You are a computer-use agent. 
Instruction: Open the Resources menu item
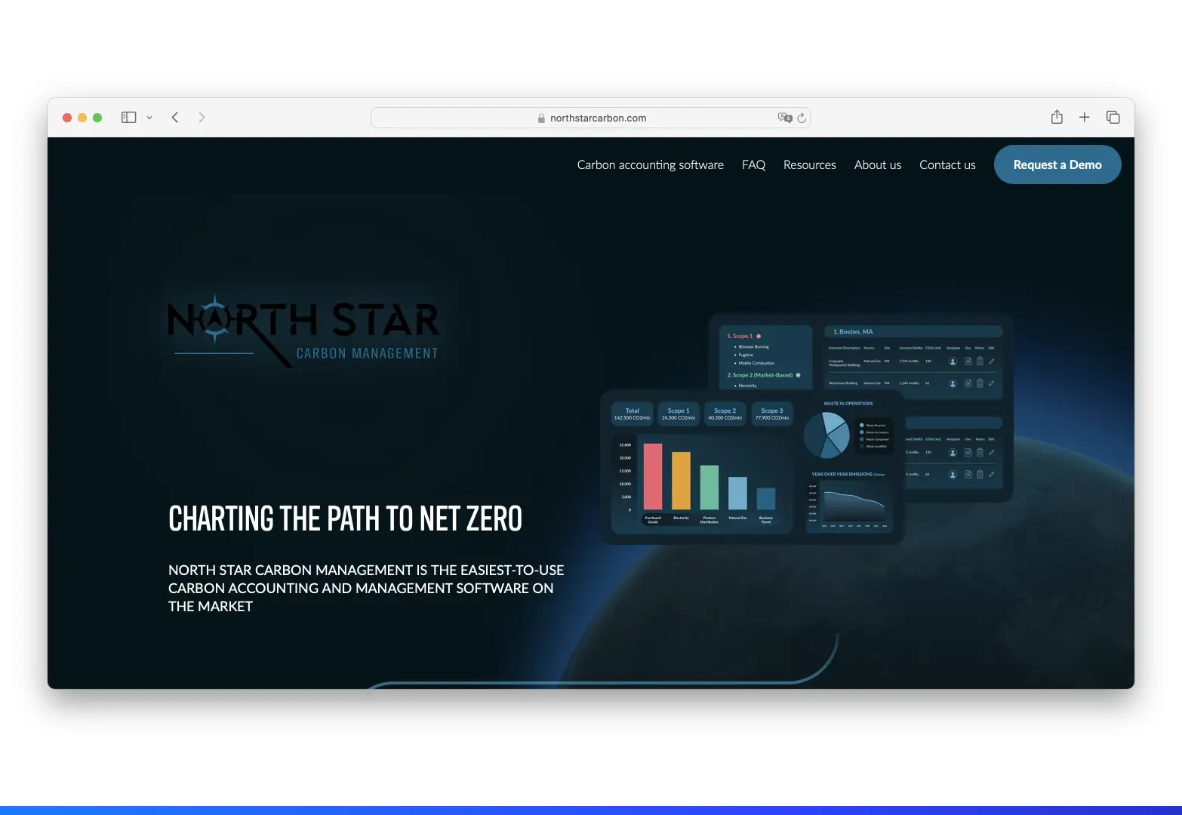pos(810,165)
